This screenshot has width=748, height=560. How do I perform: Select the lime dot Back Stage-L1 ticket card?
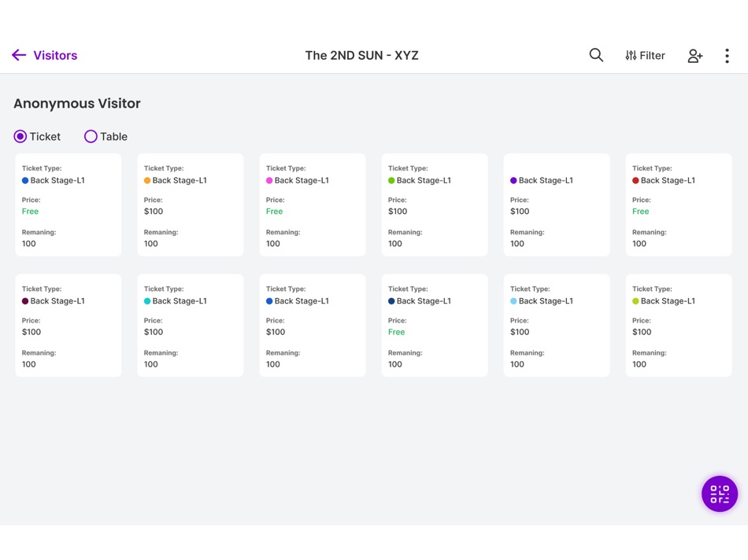(679, 326)
